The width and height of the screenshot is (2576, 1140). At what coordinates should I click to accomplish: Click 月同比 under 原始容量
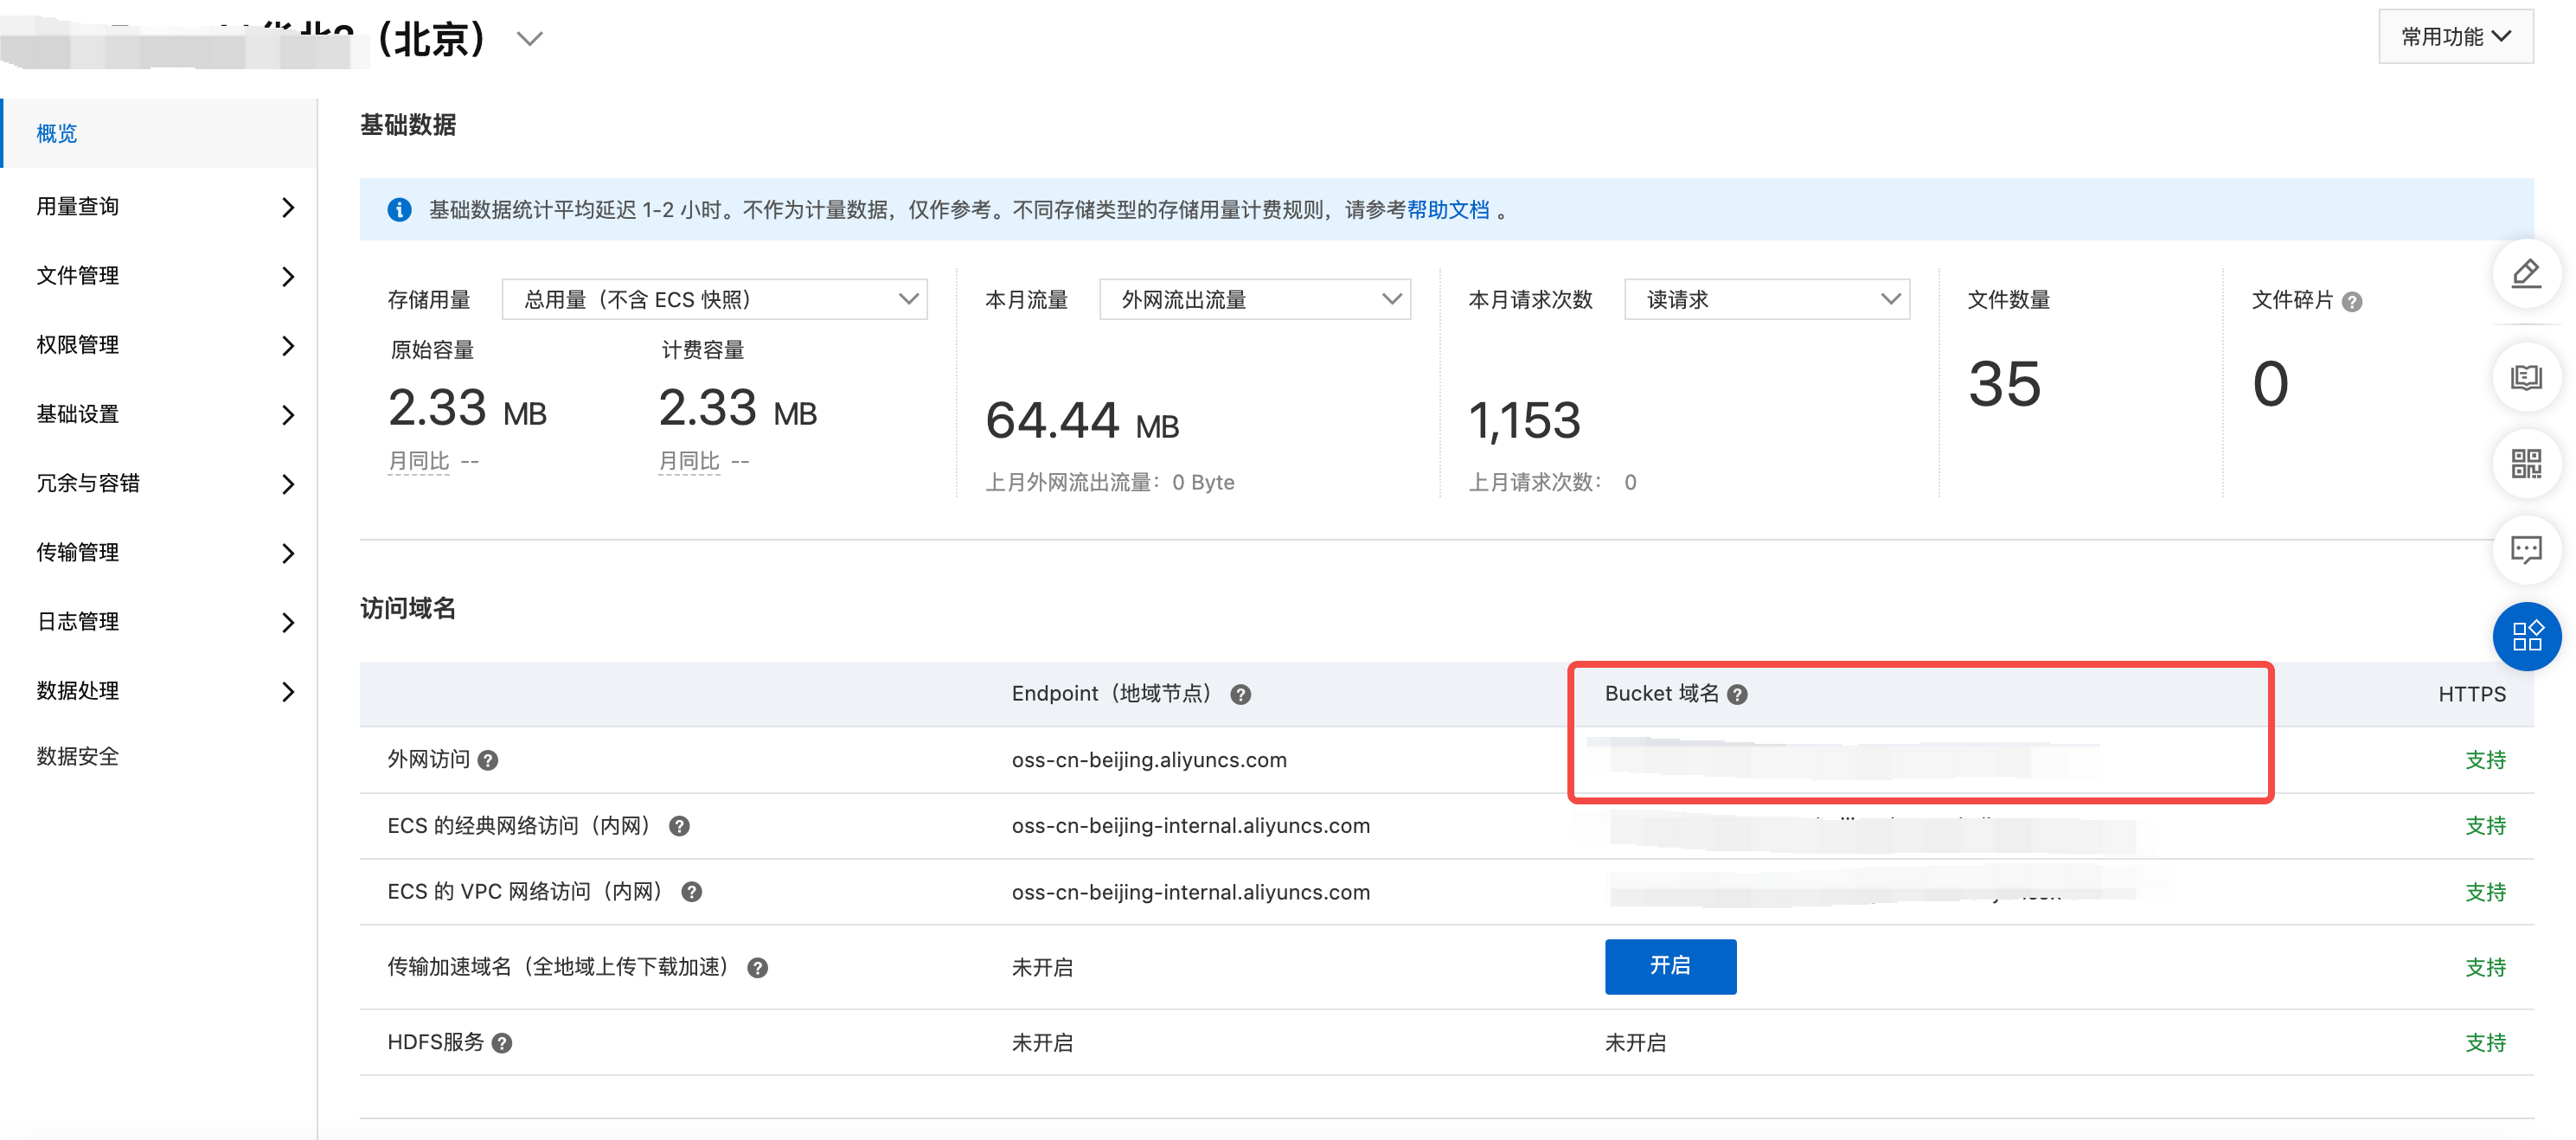click(x=418, y=461)
